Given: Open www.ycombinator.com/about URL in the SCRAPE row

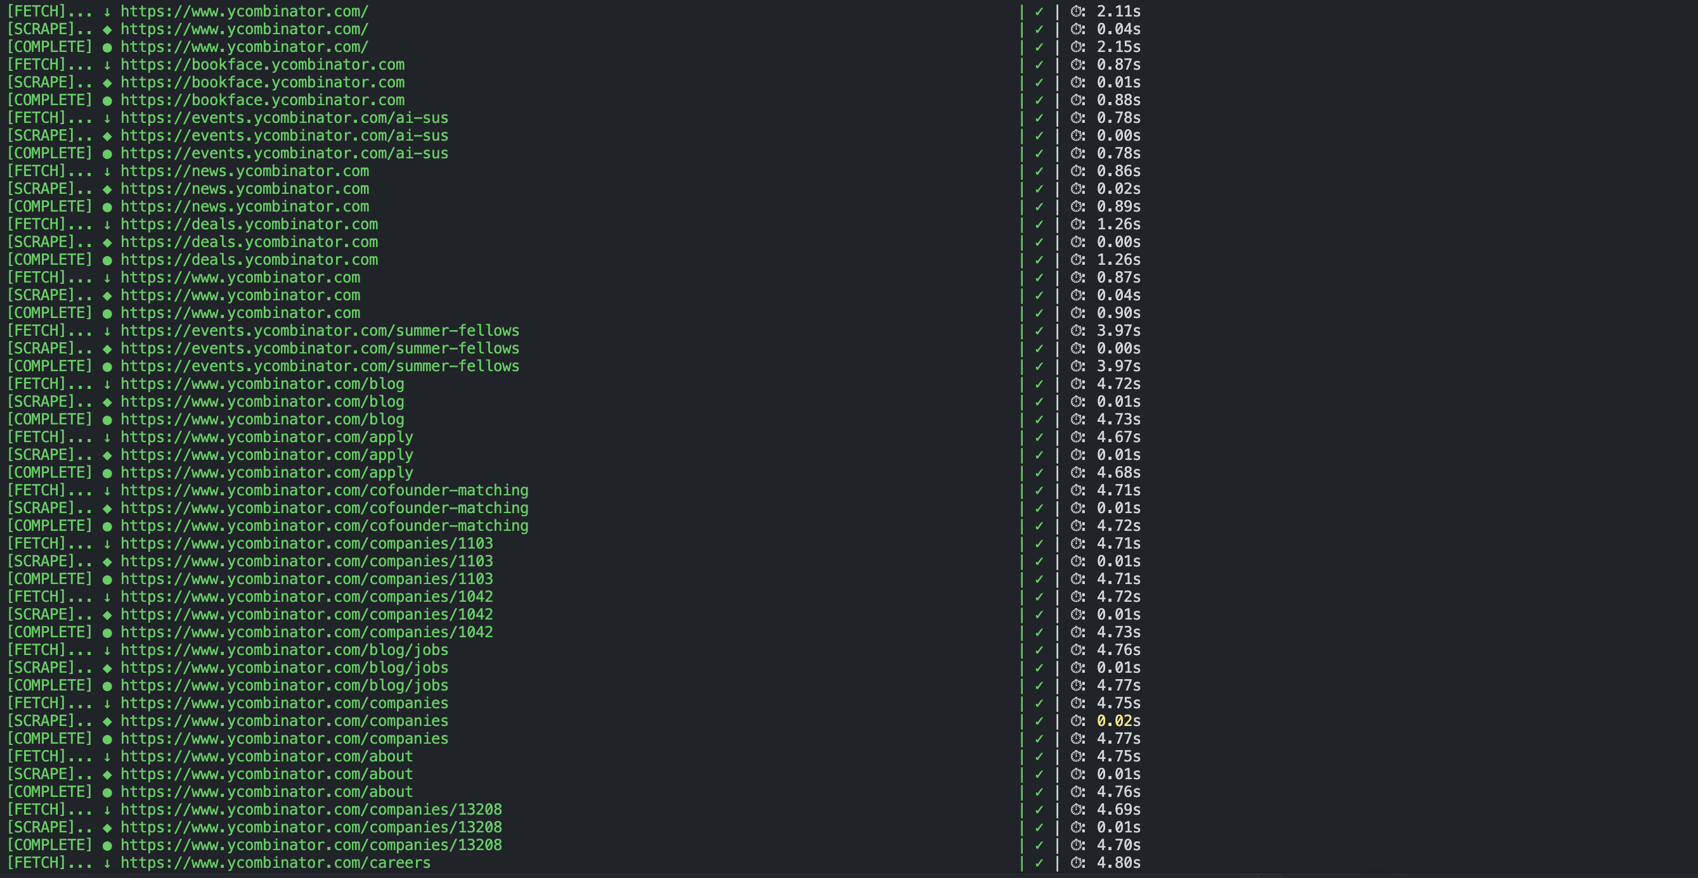Looking at the screenshot, I should 267,775.
